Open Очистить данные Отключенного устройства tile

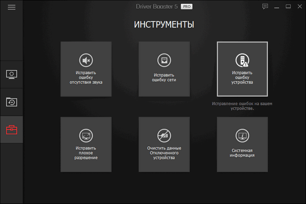[164, 144]
